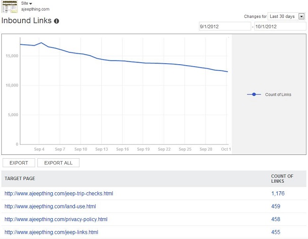The image size is (308, 239).
Task: Click the Count of Links legend marker
Action: tap(255, 94)
